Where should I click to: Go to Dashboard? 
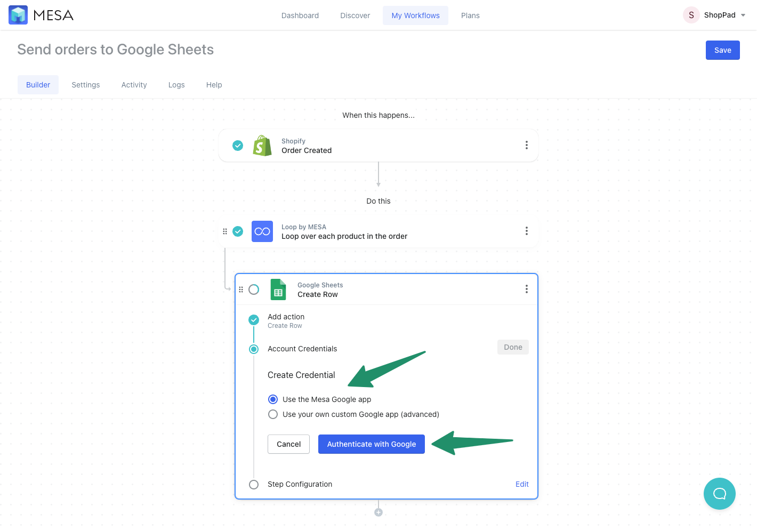point(300,15)
